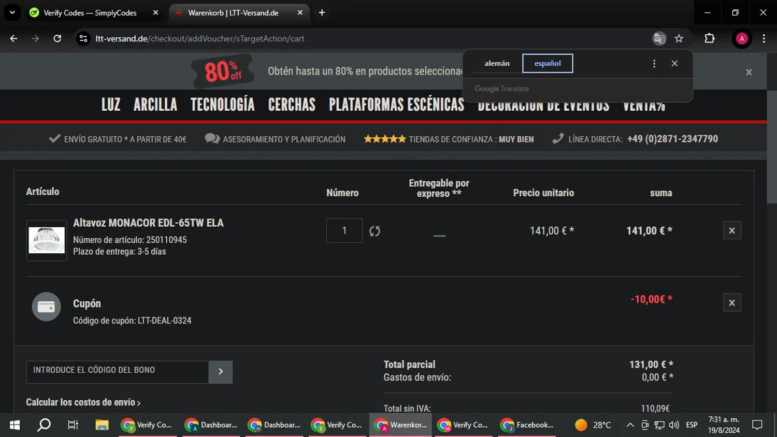Close the Verify Codes — SimplyCodes tab
The width and height of the screenshot is (777, 437).
[x=155, y=12]
